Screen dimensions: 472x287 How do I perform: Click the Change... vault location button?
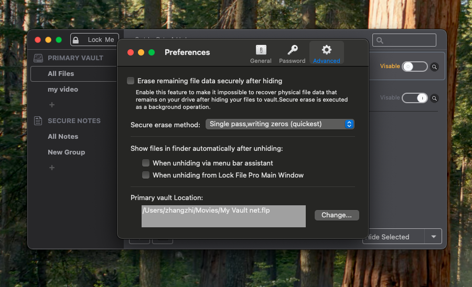[337, 215]
